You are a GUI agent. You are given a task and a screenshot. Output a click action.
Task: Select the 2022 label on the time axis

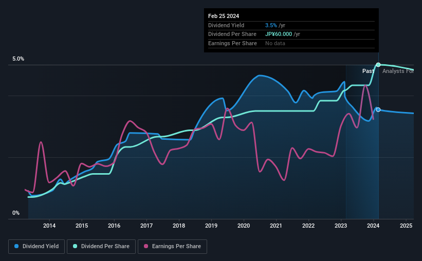pyautogui.click(x=308, y=226)
